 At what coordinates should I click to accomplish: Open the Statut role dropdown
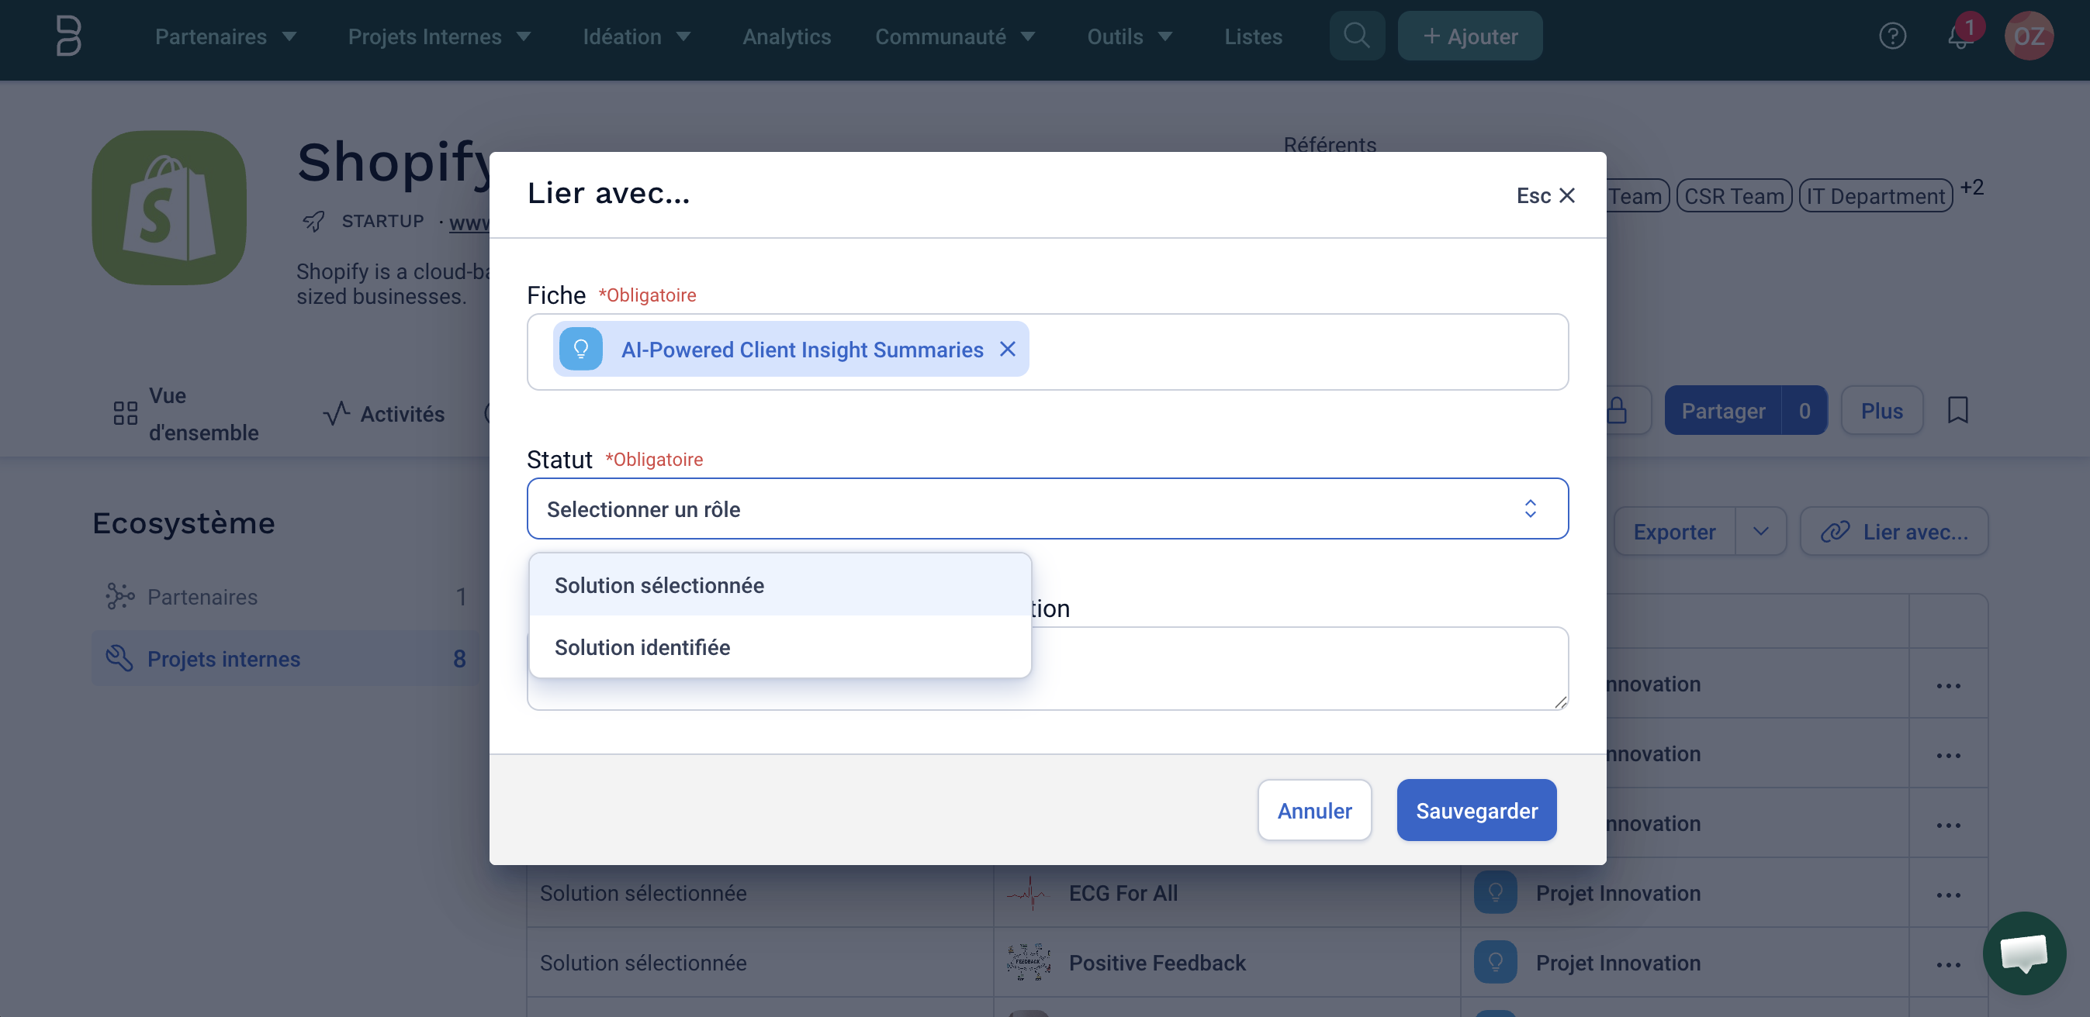(x=1047, y=509)
